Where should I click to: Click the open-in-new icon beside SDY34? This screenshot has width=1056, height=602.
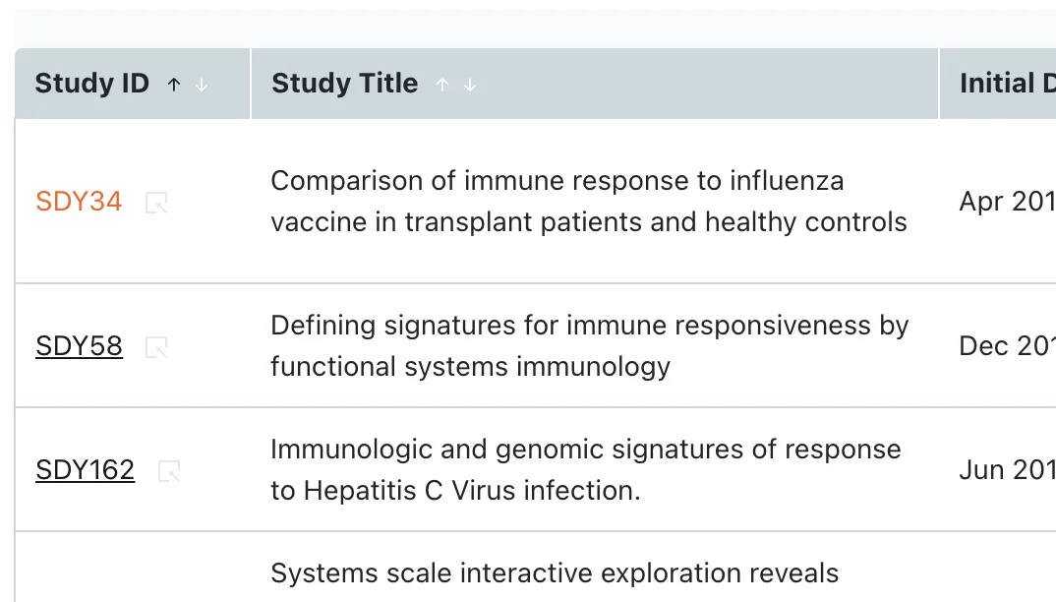(156, 203)
